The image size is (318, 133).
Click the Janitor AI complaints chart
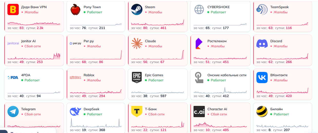pos(34,56)
